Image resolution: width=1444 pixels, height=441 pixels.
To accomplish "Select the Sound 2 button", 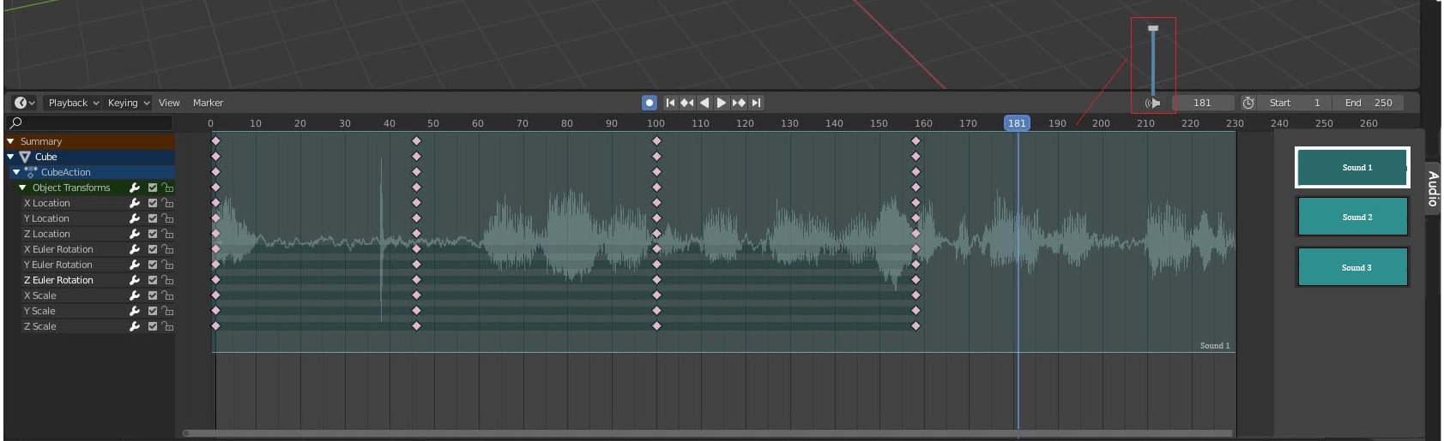I will coord(1352,217).
